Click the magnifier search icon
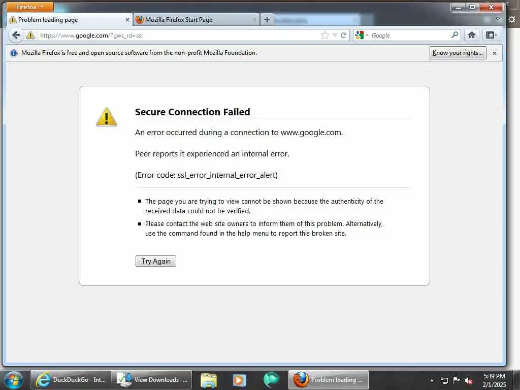Screen dimensions: 520x390 pos(454,35)
